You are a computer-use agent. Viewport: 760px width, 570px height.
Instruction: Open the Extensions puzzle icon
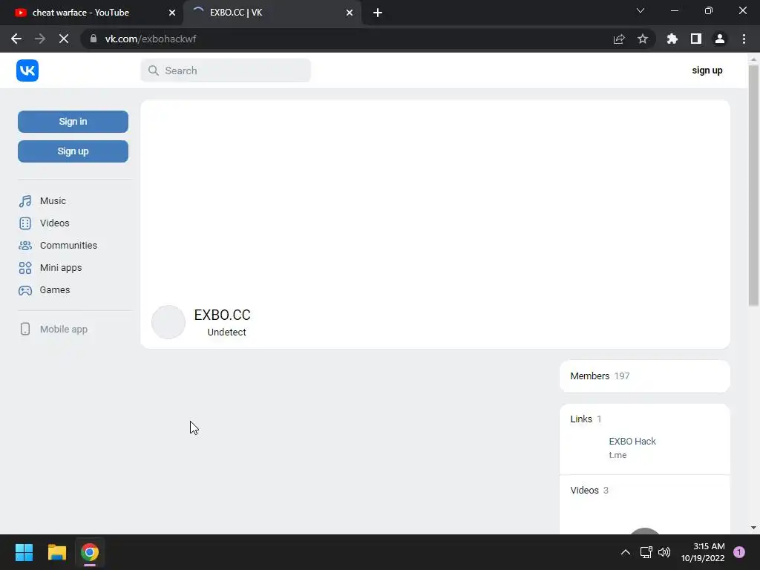pyautogui.click(x=672, y=39)
